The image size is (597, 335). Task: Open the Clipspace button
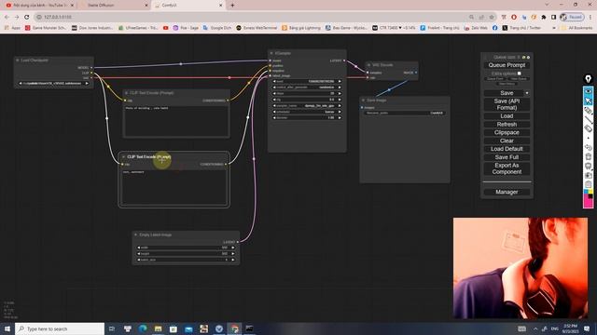tap(507, 132)
